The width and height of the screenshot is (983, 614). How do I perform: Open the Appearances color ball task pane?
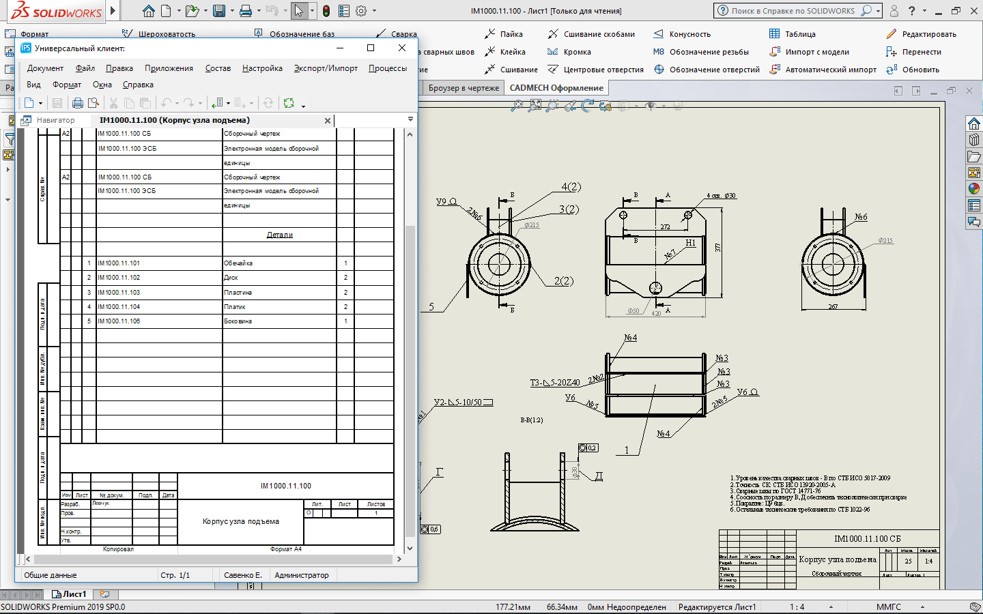click(x=974, y=189)
